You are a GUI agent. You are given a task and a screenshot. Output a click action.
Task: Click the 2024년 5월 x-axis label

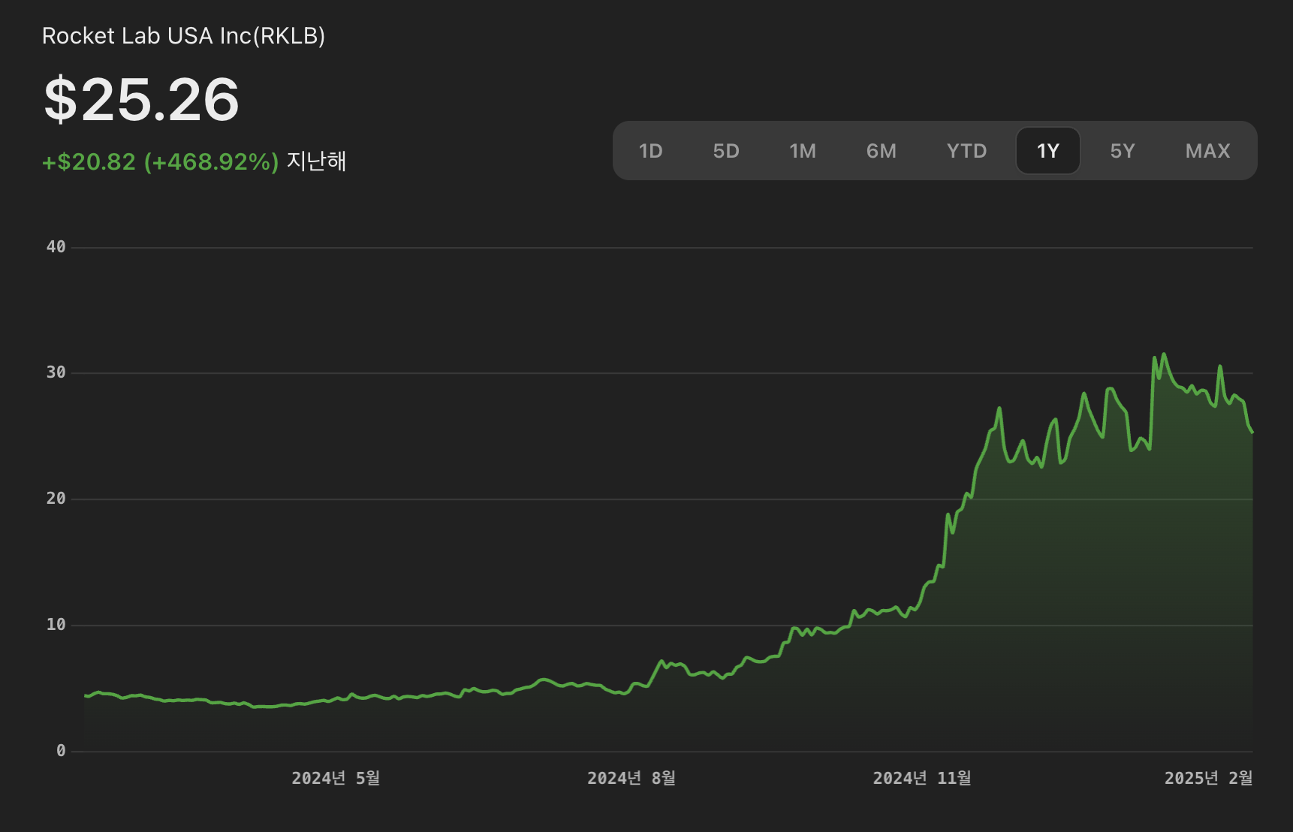[336, 778]
